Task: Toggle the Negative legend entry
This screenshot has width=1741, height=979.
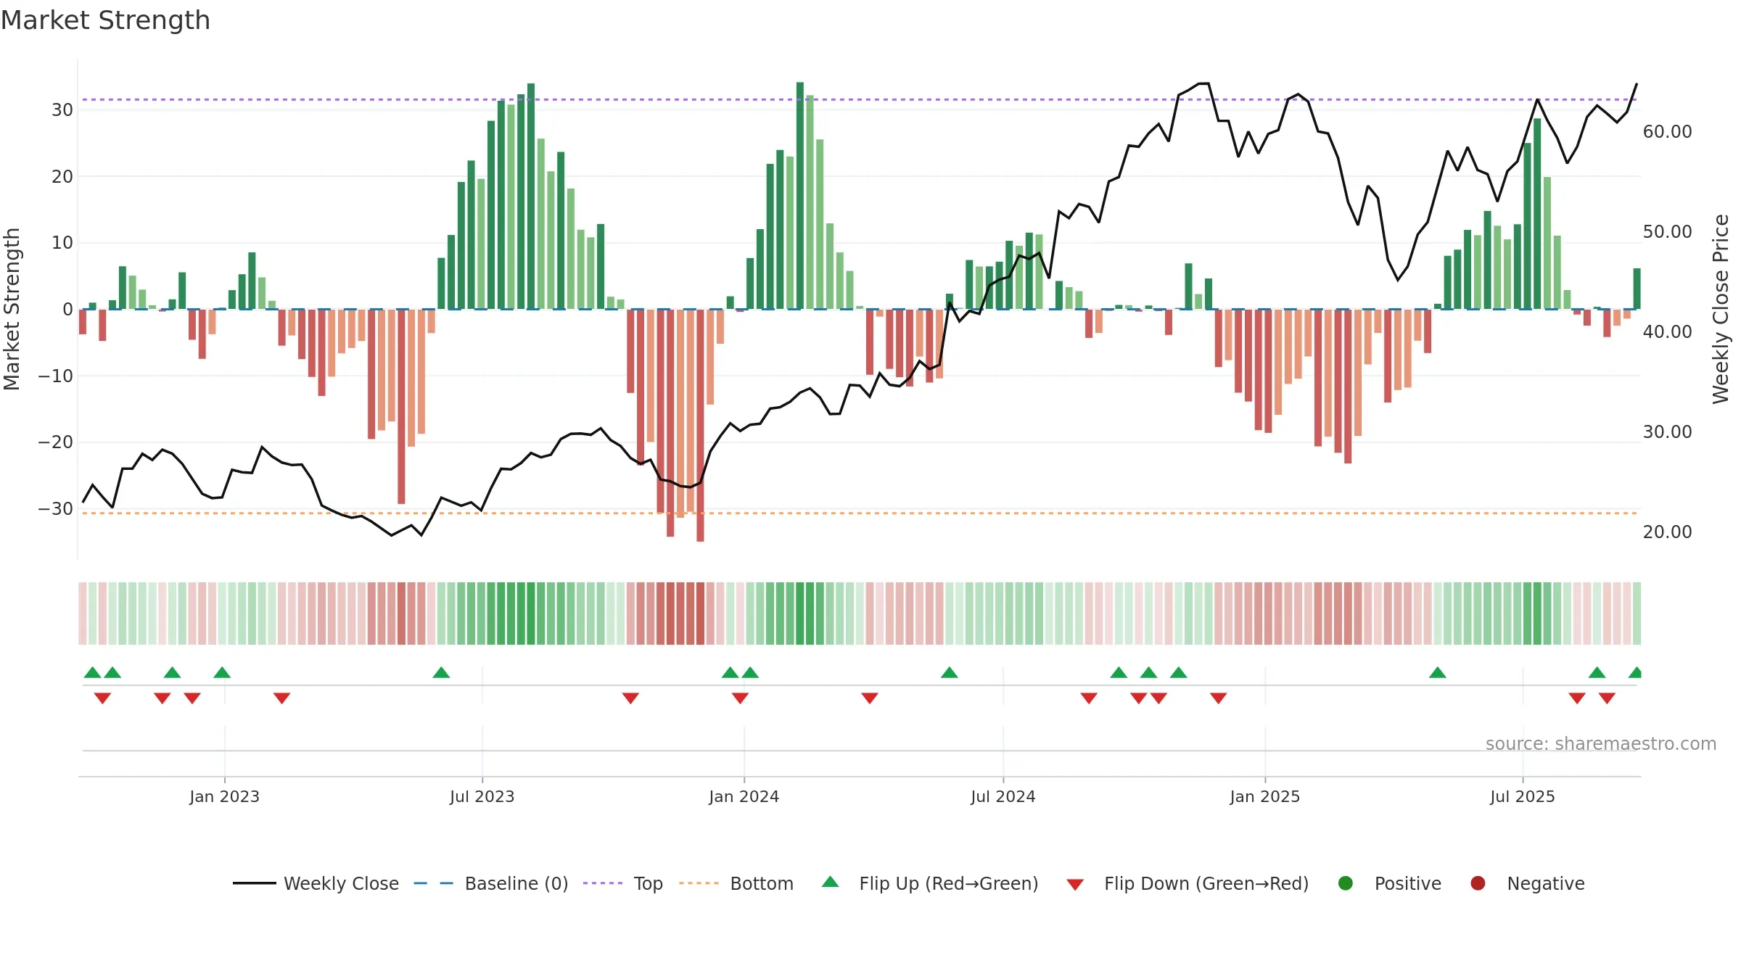Action: coord(1527,883)
